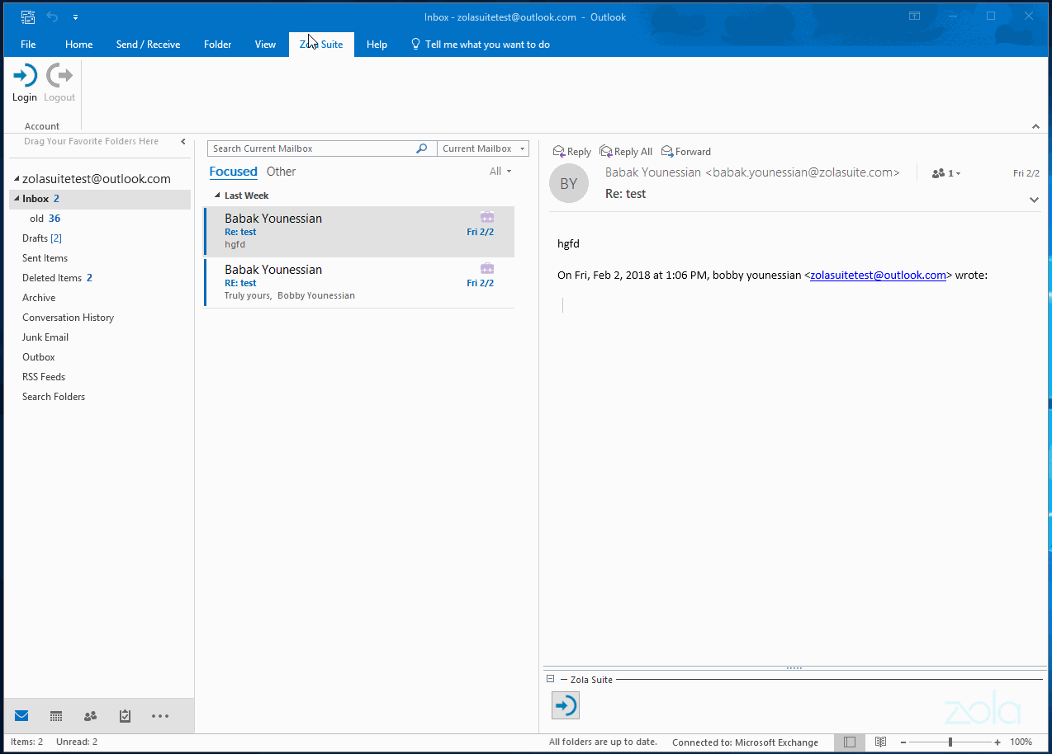Open the People navigation icon
Screen dimensions: 1052x754
click(x=90, y=716)
